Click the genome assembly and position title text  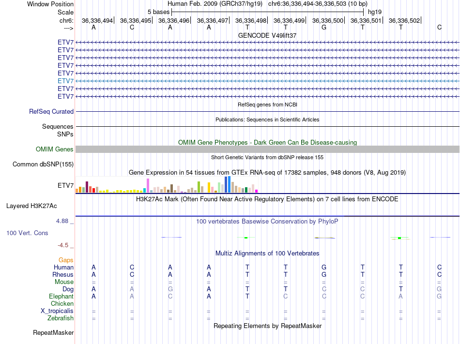pos(267,4)
